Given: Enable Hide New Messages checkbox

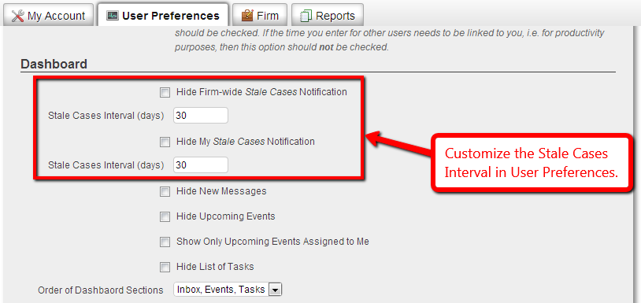Looking at the screenshot, I should click(x=165, y=191).
